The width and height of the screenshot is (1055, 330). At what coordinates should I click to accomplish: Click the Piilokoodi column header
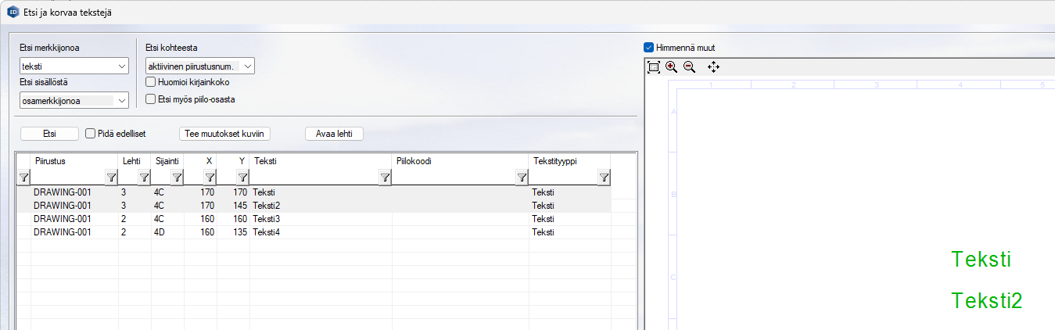point(460,161)
